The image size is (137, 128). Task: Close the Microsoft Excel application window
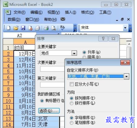tap(126, 5)
